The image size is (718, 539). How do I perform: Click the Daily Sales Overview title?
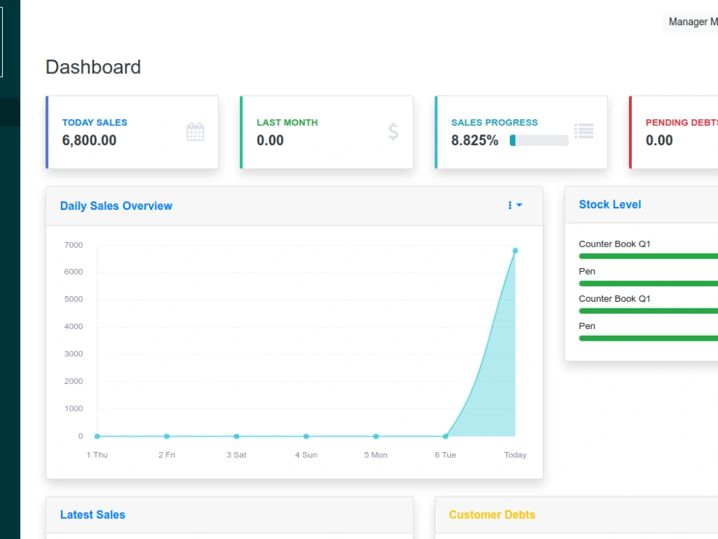[x=116, y=206]
